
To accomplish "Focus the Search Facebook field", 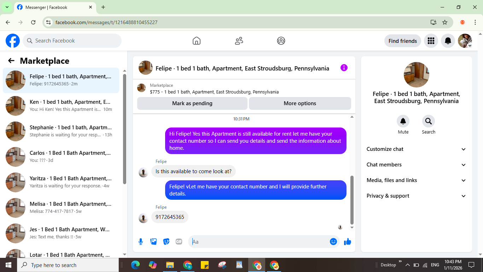I will 72,41.
